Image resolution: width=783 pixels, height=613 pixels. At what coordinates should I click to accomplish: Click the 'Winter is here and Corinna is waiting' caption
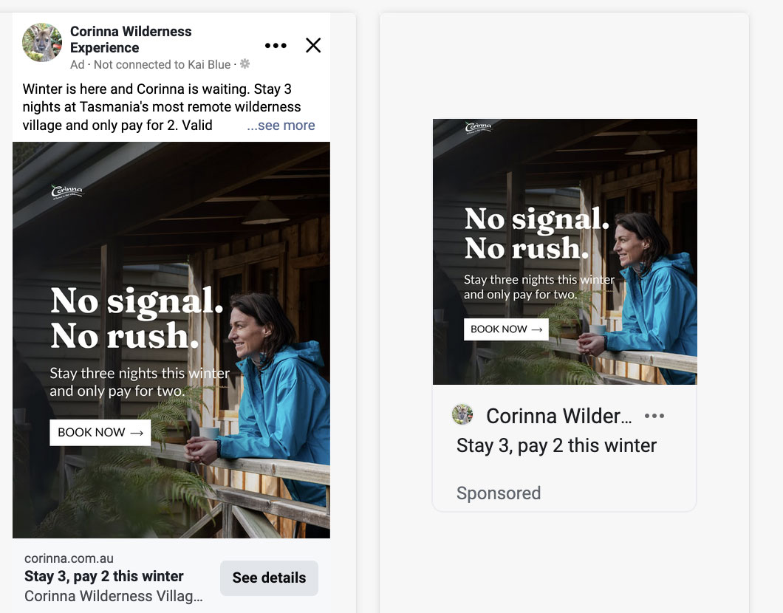pyautogui.click(x=162, y=107)
